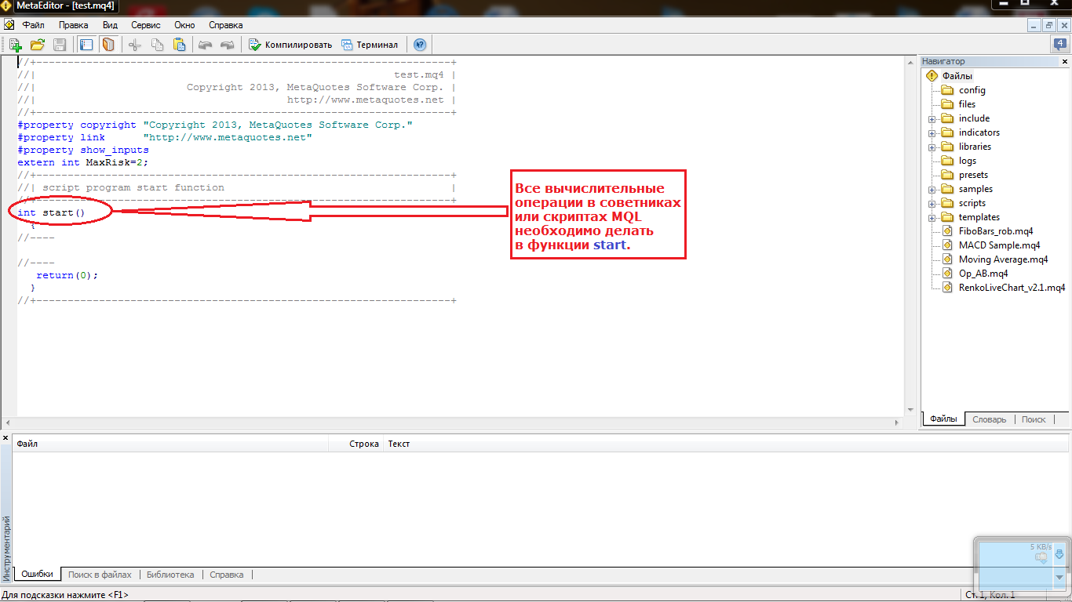Switch to the Файлы navigator tab
Screen dimensions: 1072x602
click(x=943, y=419)
